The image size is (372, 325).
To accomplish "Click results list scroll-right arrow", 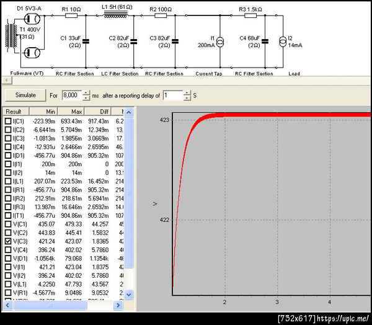I will point(118,305).
